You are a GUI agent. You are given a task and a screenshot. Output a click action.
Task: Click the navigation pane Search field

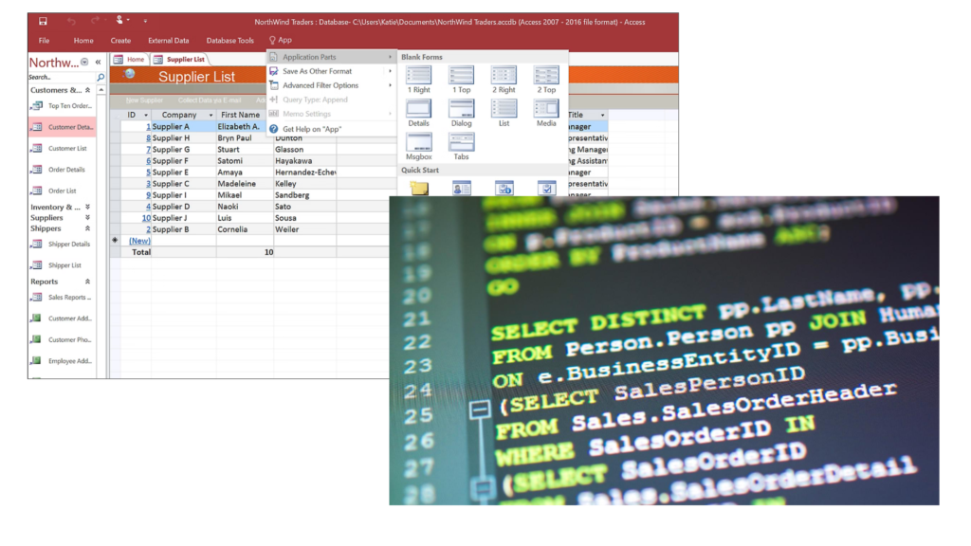coord(62,78)
